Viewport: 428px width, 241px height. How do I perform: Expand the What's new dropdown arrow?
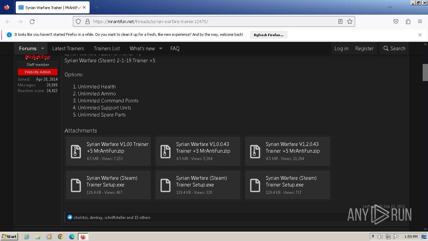[x=160, y=49]
